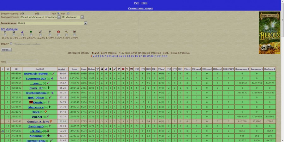Tick the checkbox under the knight faction icon

(x=5, y=35)
